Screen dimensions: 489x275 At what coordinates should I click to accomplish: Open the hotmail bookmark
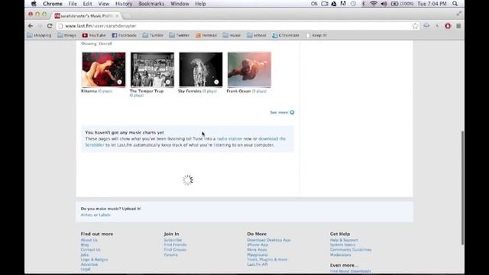206,35
